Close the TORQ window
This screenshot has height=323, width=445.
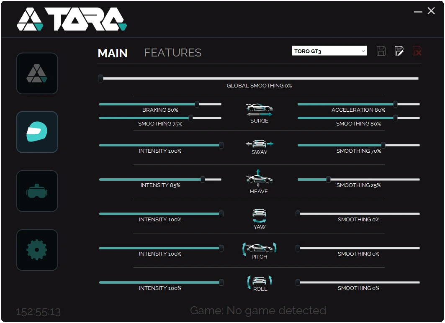coord(431,11)
